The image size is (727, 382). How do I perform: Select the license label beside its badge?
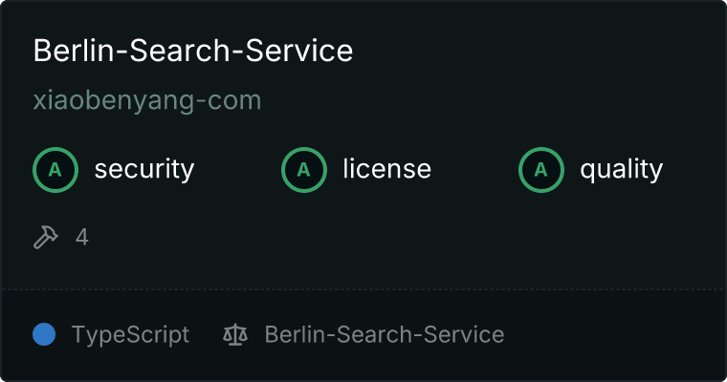tap(387, 168)
